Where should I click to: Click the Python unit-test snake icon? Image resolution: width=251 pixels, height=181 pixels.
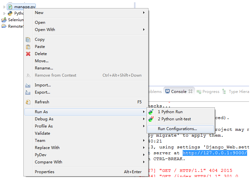point(151,119)
